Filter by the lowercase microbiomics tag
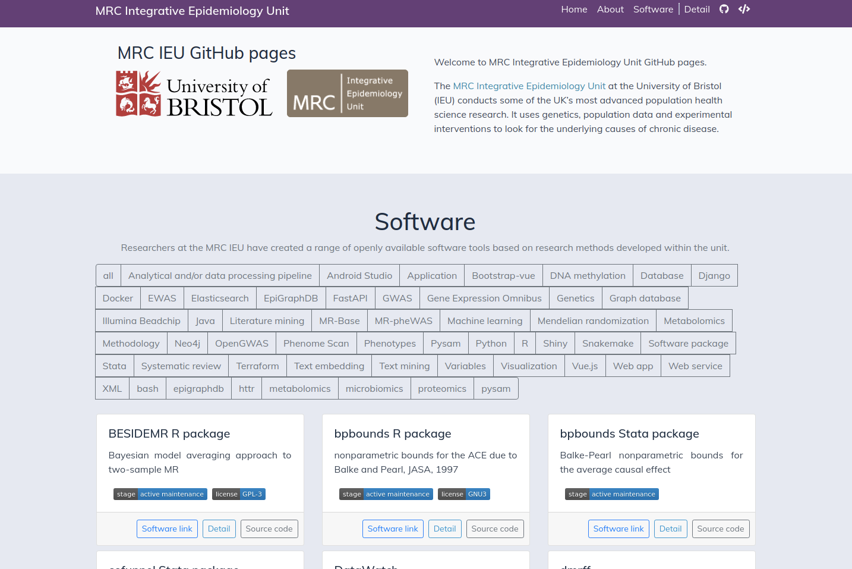 (x=374, y=388)
